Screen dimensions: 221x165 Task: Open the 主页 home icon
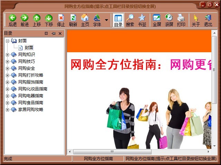(85, 20)
